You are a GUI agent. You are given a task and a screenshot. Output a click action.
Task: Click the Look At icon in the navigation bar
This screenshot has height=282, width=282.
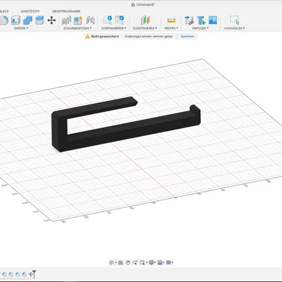pos(121,262)
